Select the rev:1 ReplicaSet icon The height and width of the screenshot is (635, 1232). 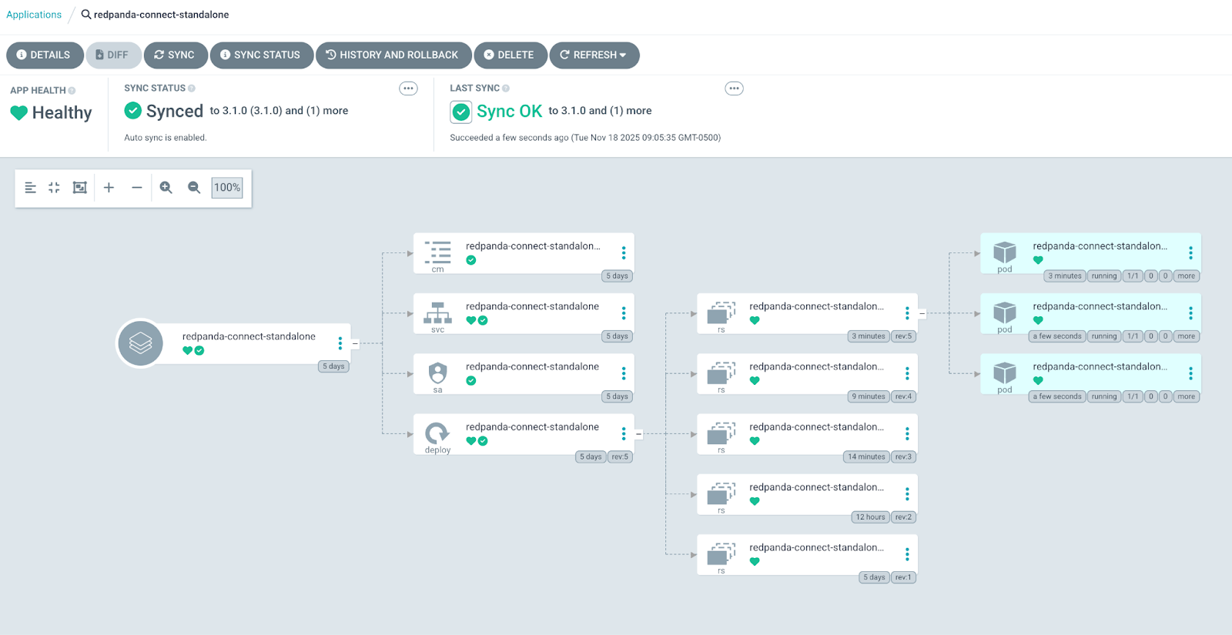click(x=721, y=554)
